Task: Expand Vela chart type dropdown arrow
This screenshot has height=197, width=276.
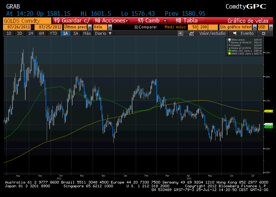Action: pos(110,27)
